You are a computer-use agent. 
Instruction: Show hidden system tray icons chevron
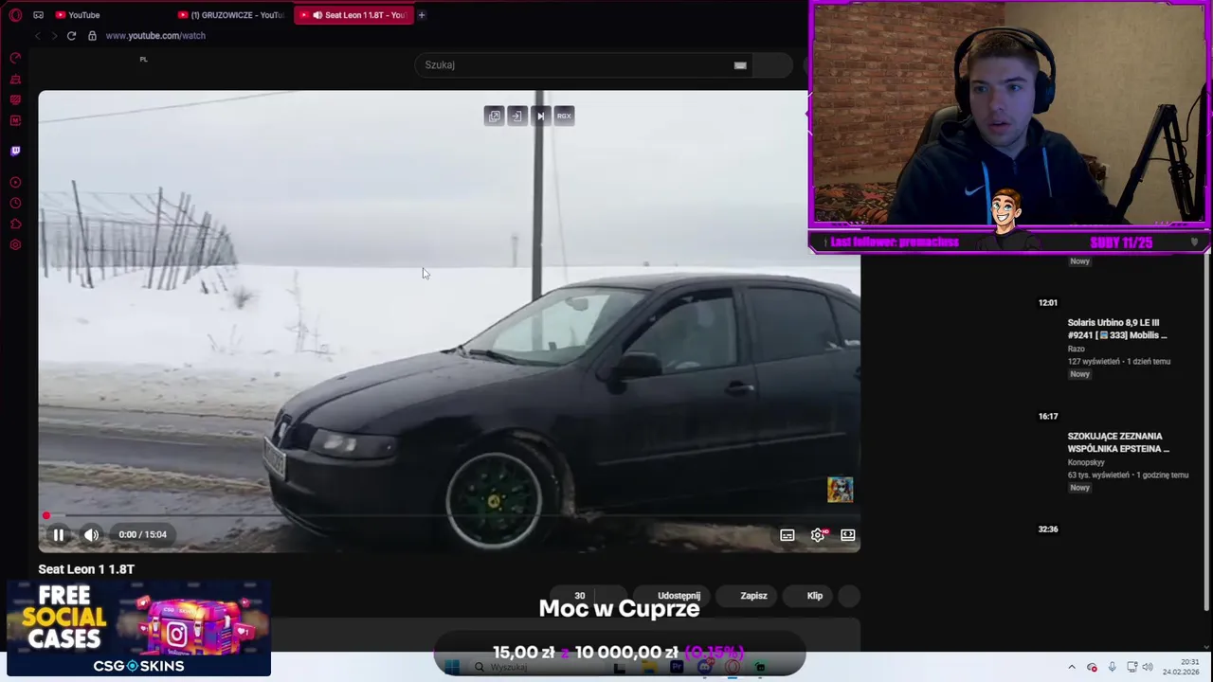tap(1072, 668)
